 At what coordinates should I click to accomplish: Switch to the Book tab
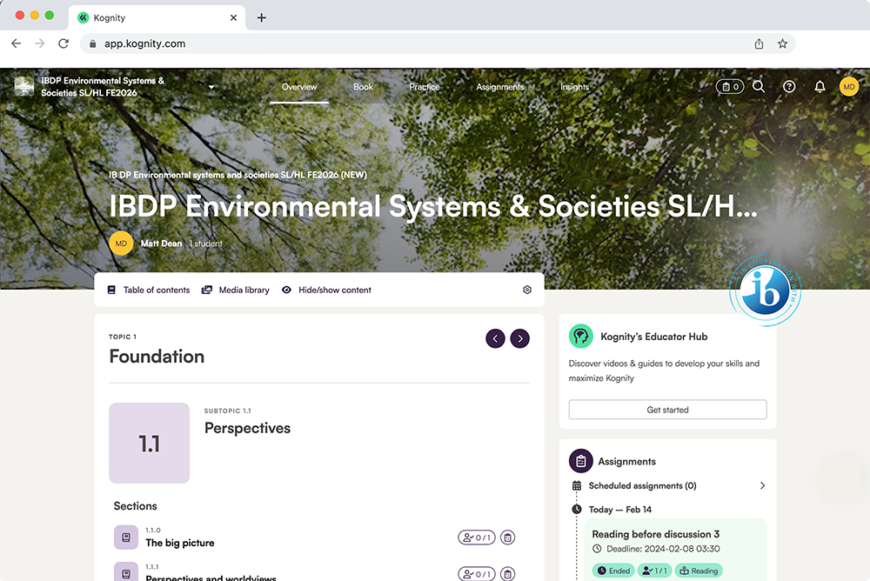click(x=363, y=86)
